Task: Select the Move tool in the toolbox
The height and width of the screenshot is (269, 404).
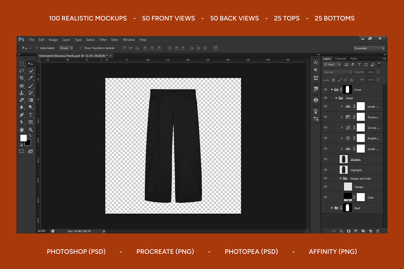Action: pos(31,64)
